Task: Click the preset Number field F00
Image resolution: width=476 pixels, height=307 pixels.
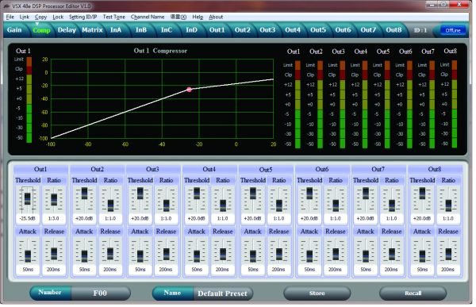Action: pos(100,293)
